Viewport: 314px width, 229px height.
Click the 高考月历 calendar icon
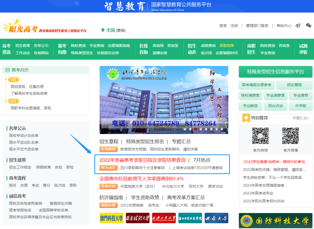[7, 70]
